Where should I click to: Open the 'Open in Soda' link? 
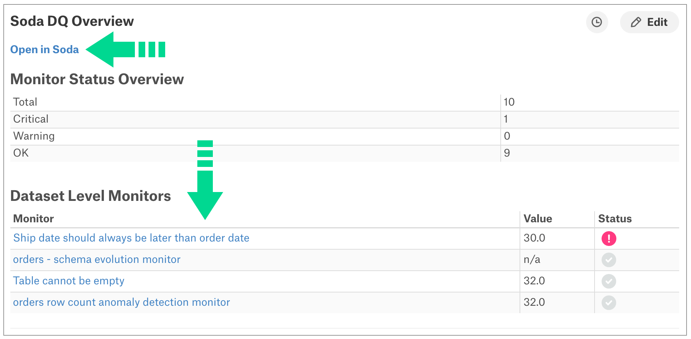pyautogui.click(x=45, y=49)
